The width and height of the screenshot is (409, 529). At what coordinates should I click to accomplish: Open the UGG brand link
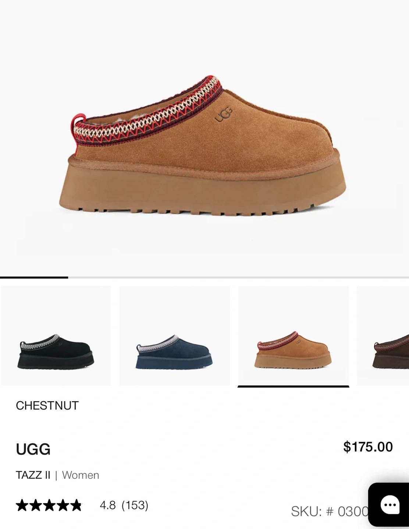pyautogui.click(x=33, y=449)
